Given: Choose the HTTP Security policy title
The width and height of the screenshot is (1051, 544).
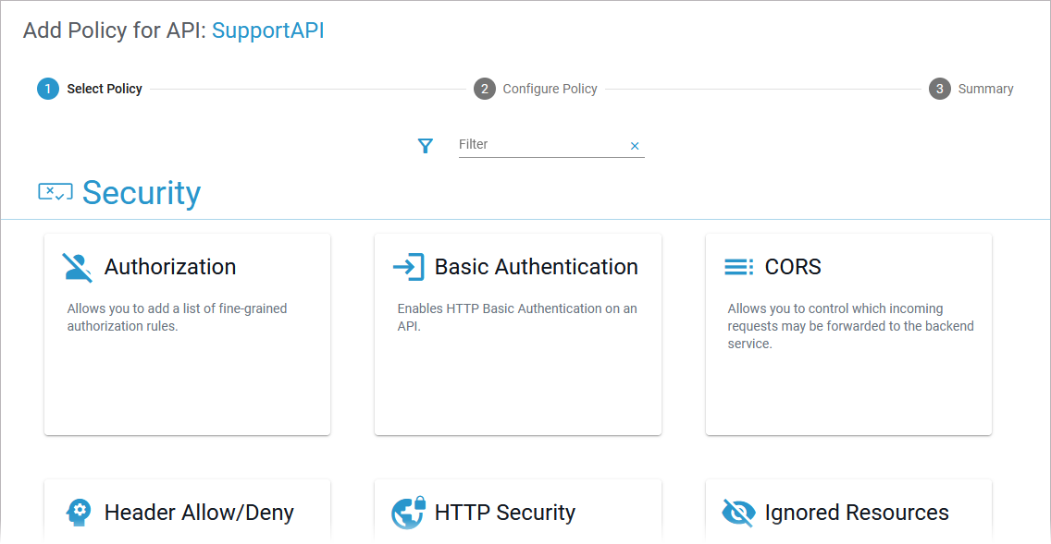Looking at the screenshot, I should point(504,513).
